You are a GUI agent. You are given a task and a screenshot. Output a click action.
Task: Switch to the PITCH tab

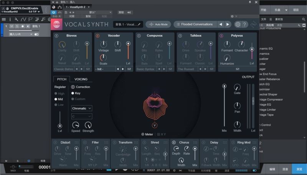[62, 79]
